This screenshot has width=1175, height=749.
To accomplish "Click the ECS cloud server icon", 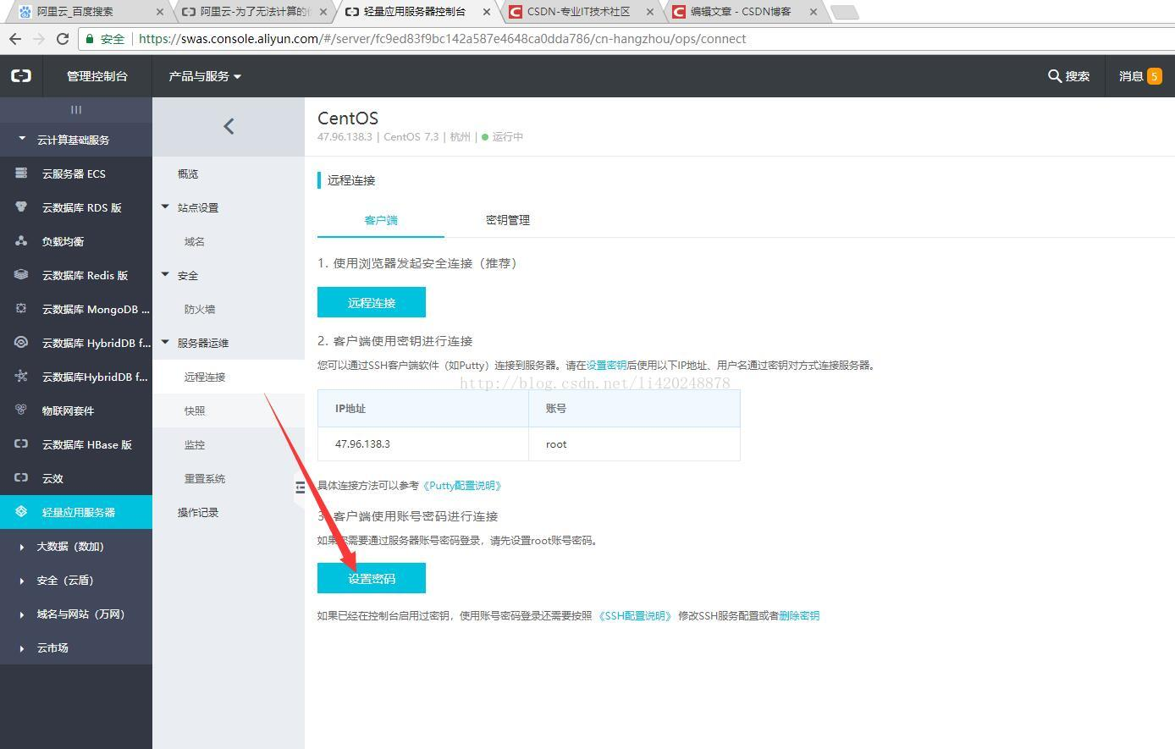I will coord(21,173).
